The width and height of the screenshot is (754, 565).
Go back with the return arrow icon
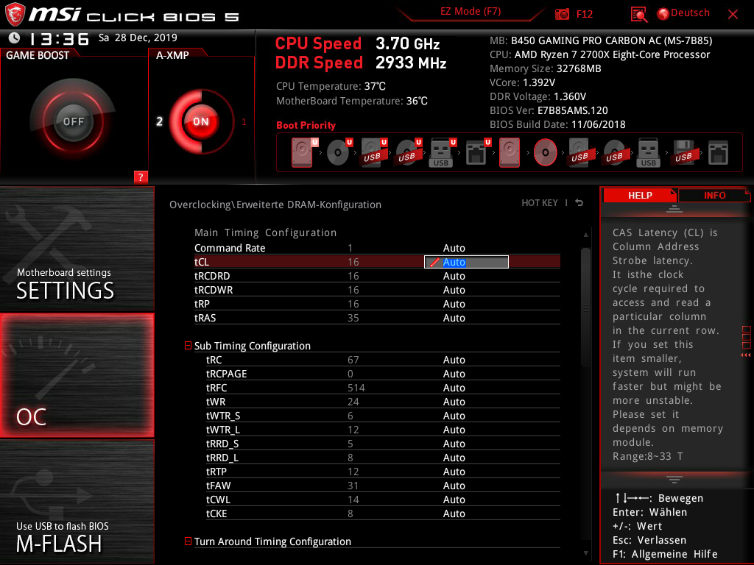pos(579,203)
